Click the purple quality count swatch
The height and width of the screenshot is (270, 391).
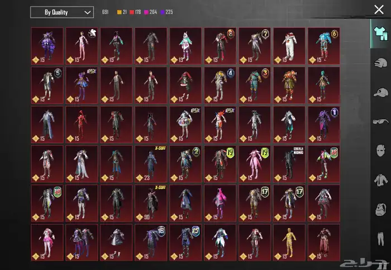166,12
